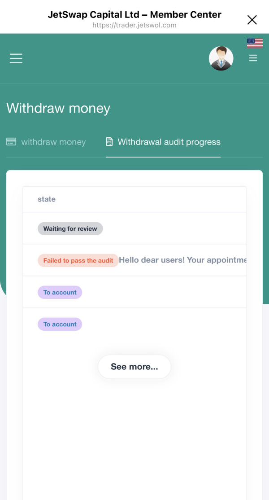Click the empty area below See more
Screen dimensions: 269x500
[134, 431]
